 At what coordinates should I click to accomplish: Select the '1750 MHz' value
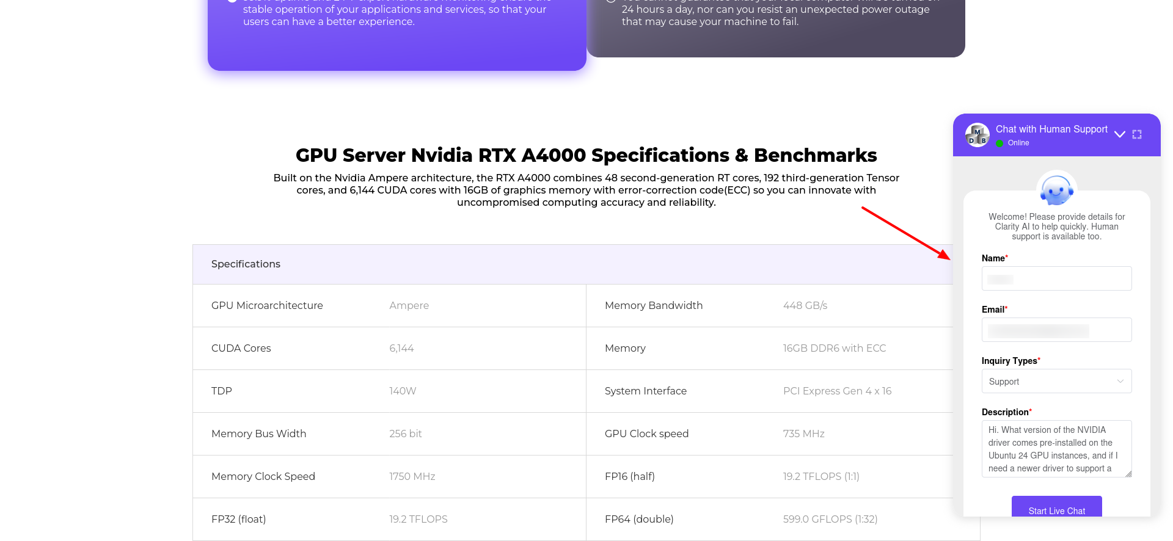click(412, 476)
